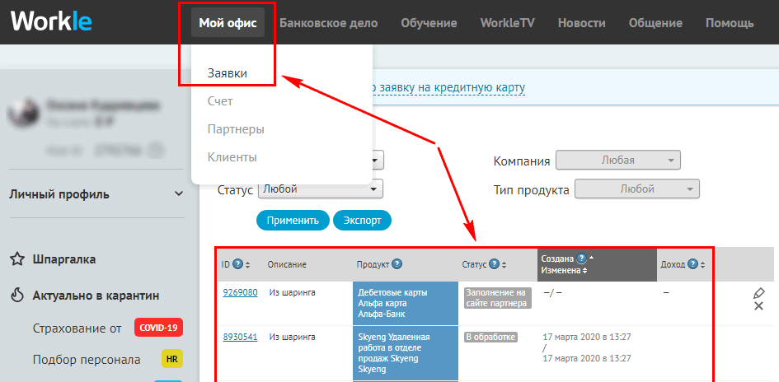Click the help icon beside Доход

tap(692, 264)
